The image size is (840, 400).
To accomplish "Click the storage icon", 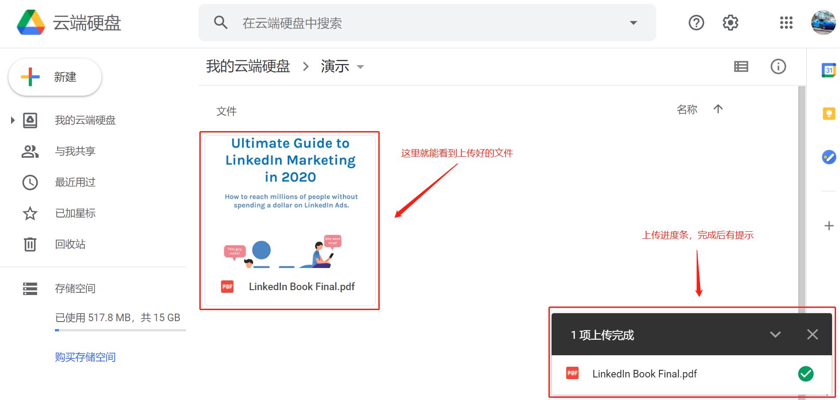I will pos(30,289).
